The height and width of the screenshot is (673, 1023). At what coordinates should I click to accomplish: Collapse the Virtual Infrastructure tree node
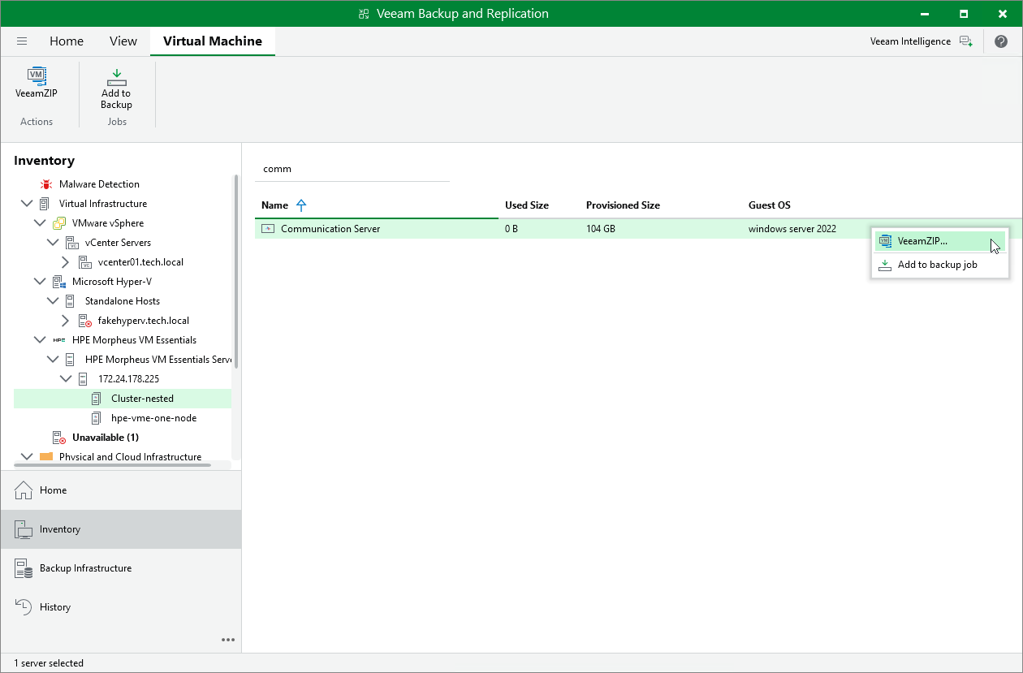(27, 204)
